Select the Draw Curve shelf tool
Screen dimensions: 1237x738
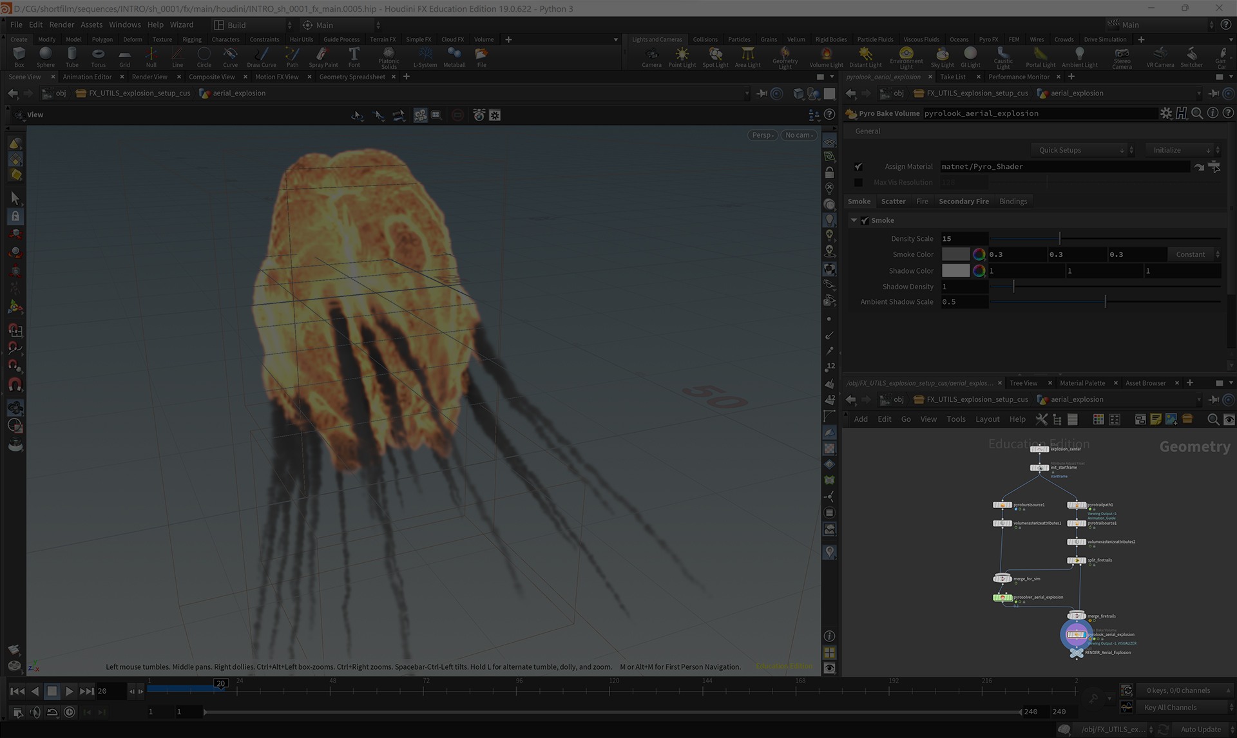pos(262,57)
